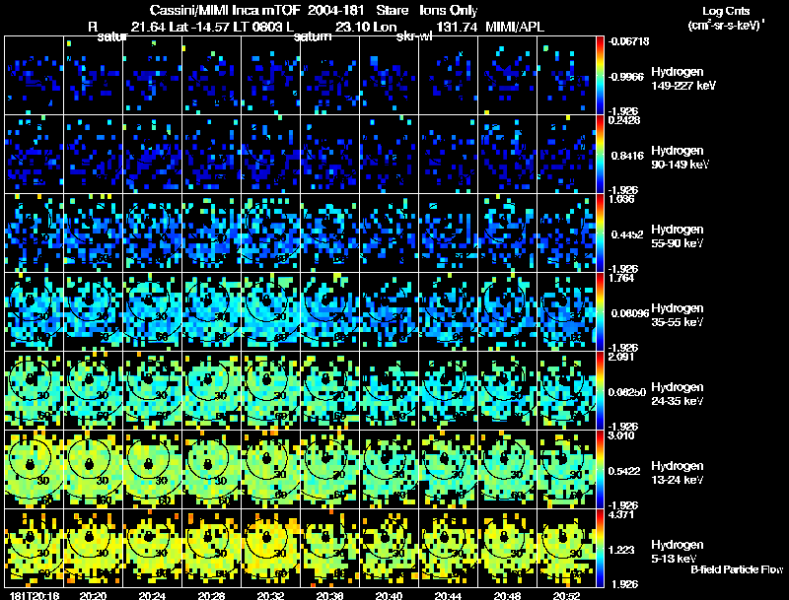Select the 13-24 keV image panel at 20:20
This screenshot has height=600, width=789.
93,469
